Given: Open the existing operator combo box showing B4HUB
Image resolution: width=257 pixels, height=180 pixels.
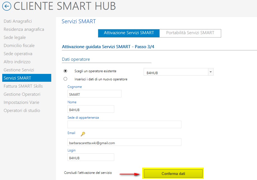Looking at the screenshot, I should [179, 72].
